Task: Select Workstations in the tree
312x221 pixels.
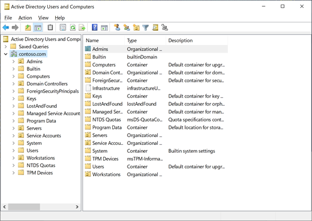Action: point(40,158)
